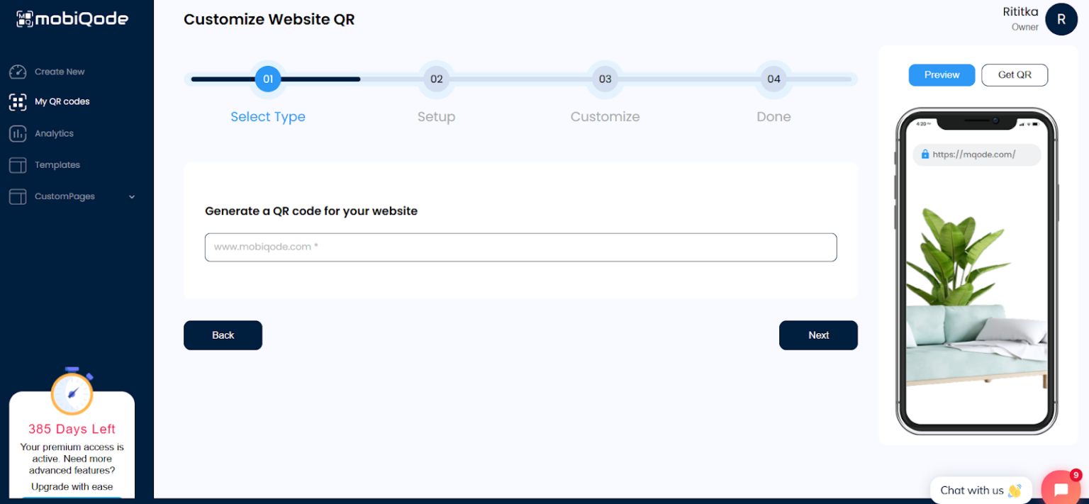Jump to the Customize step
The image size is (1089, 504).
coord(605,79)
